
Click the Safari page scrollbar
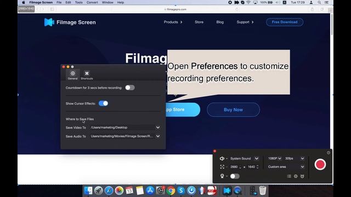click(x=332, y=25)
